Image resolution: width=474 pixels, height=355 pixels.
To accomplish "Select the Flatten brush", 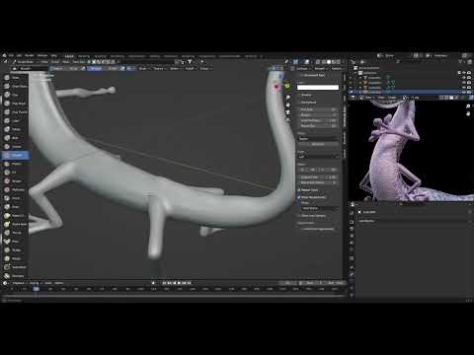I will pos(15,164).
